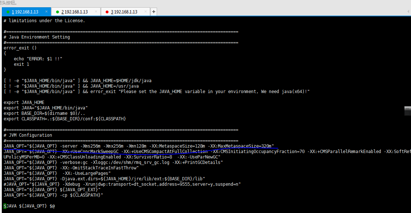The width and height of the screenshot is (411, 213).
Task: Click the '# JVM Configuration' comment
Action: click(28, 135)
